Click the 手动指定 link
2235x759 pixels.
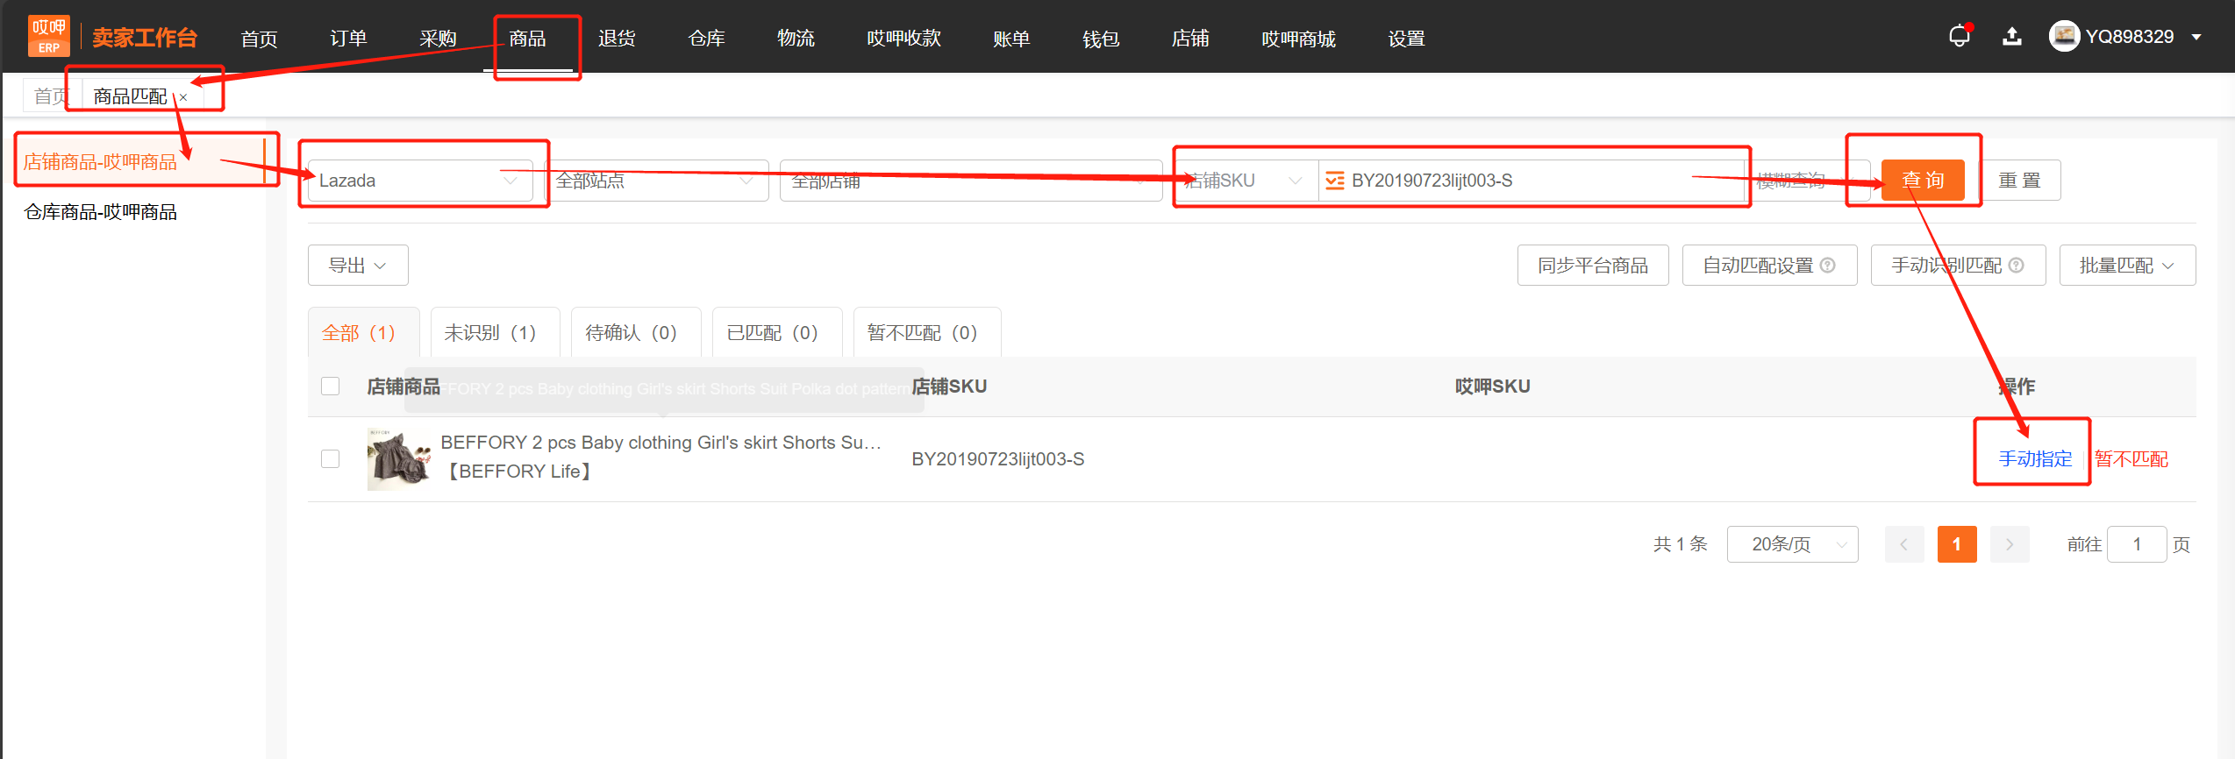(x=2035, y=459)
